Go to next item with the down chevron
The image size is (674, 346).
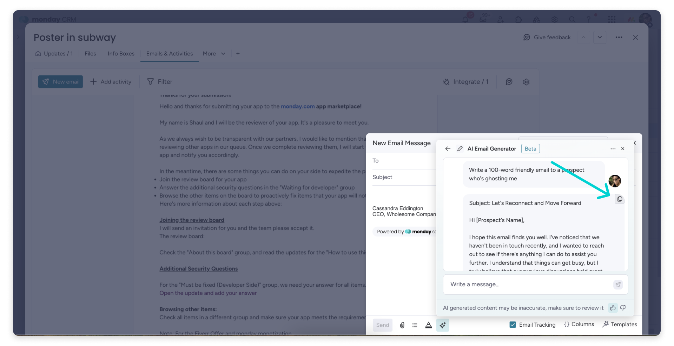pos(600,38)
